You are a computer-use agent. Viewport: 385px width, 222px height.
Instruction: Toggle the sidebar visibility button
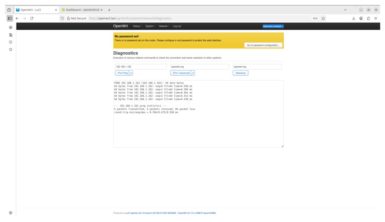click(10, 18)
